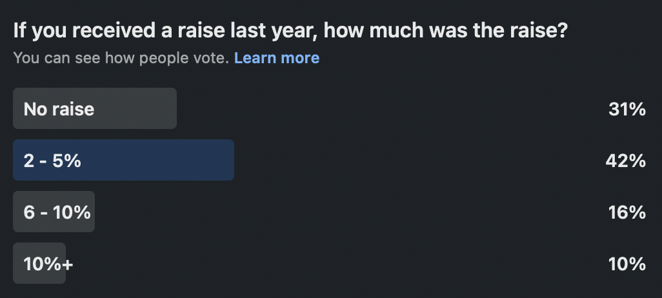Click the 16% vote result
Screen dimensions: 662x298
pos(627,212)
